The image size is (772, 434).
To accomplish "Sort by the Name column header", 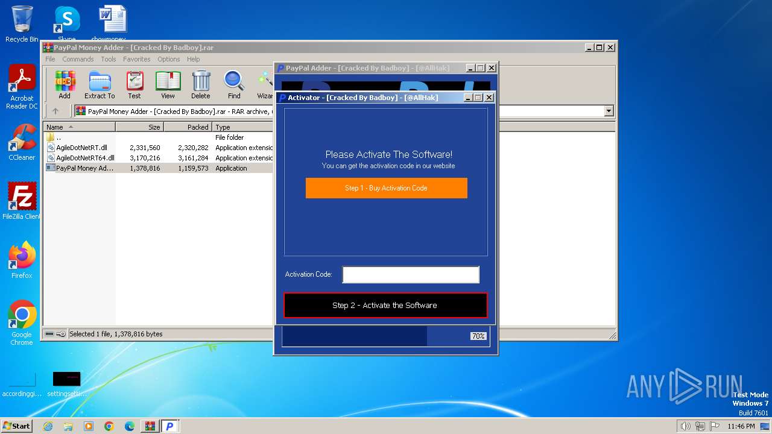I will point(80,127).
